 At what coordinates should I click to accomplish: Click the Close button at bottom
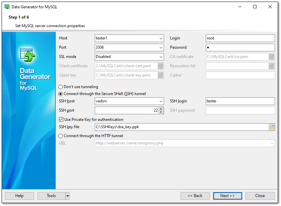tap(260, 196)
